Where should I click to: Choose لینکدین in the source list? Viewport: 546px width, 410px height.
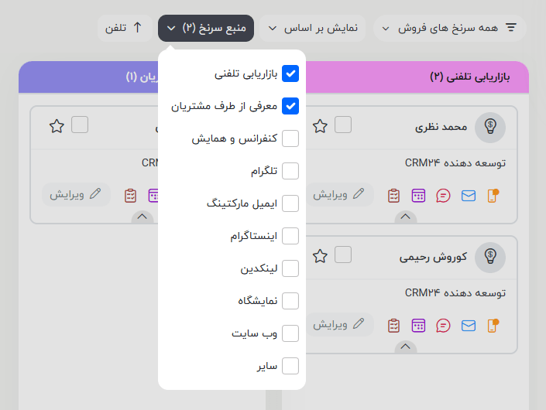tap(290, 268)
